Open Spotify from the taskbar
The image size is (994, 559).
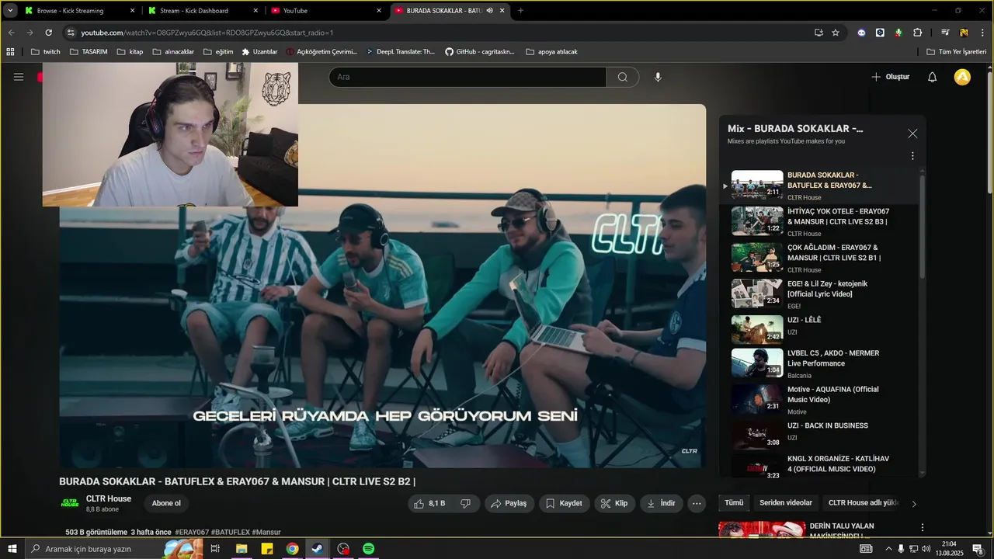(369, 549)
